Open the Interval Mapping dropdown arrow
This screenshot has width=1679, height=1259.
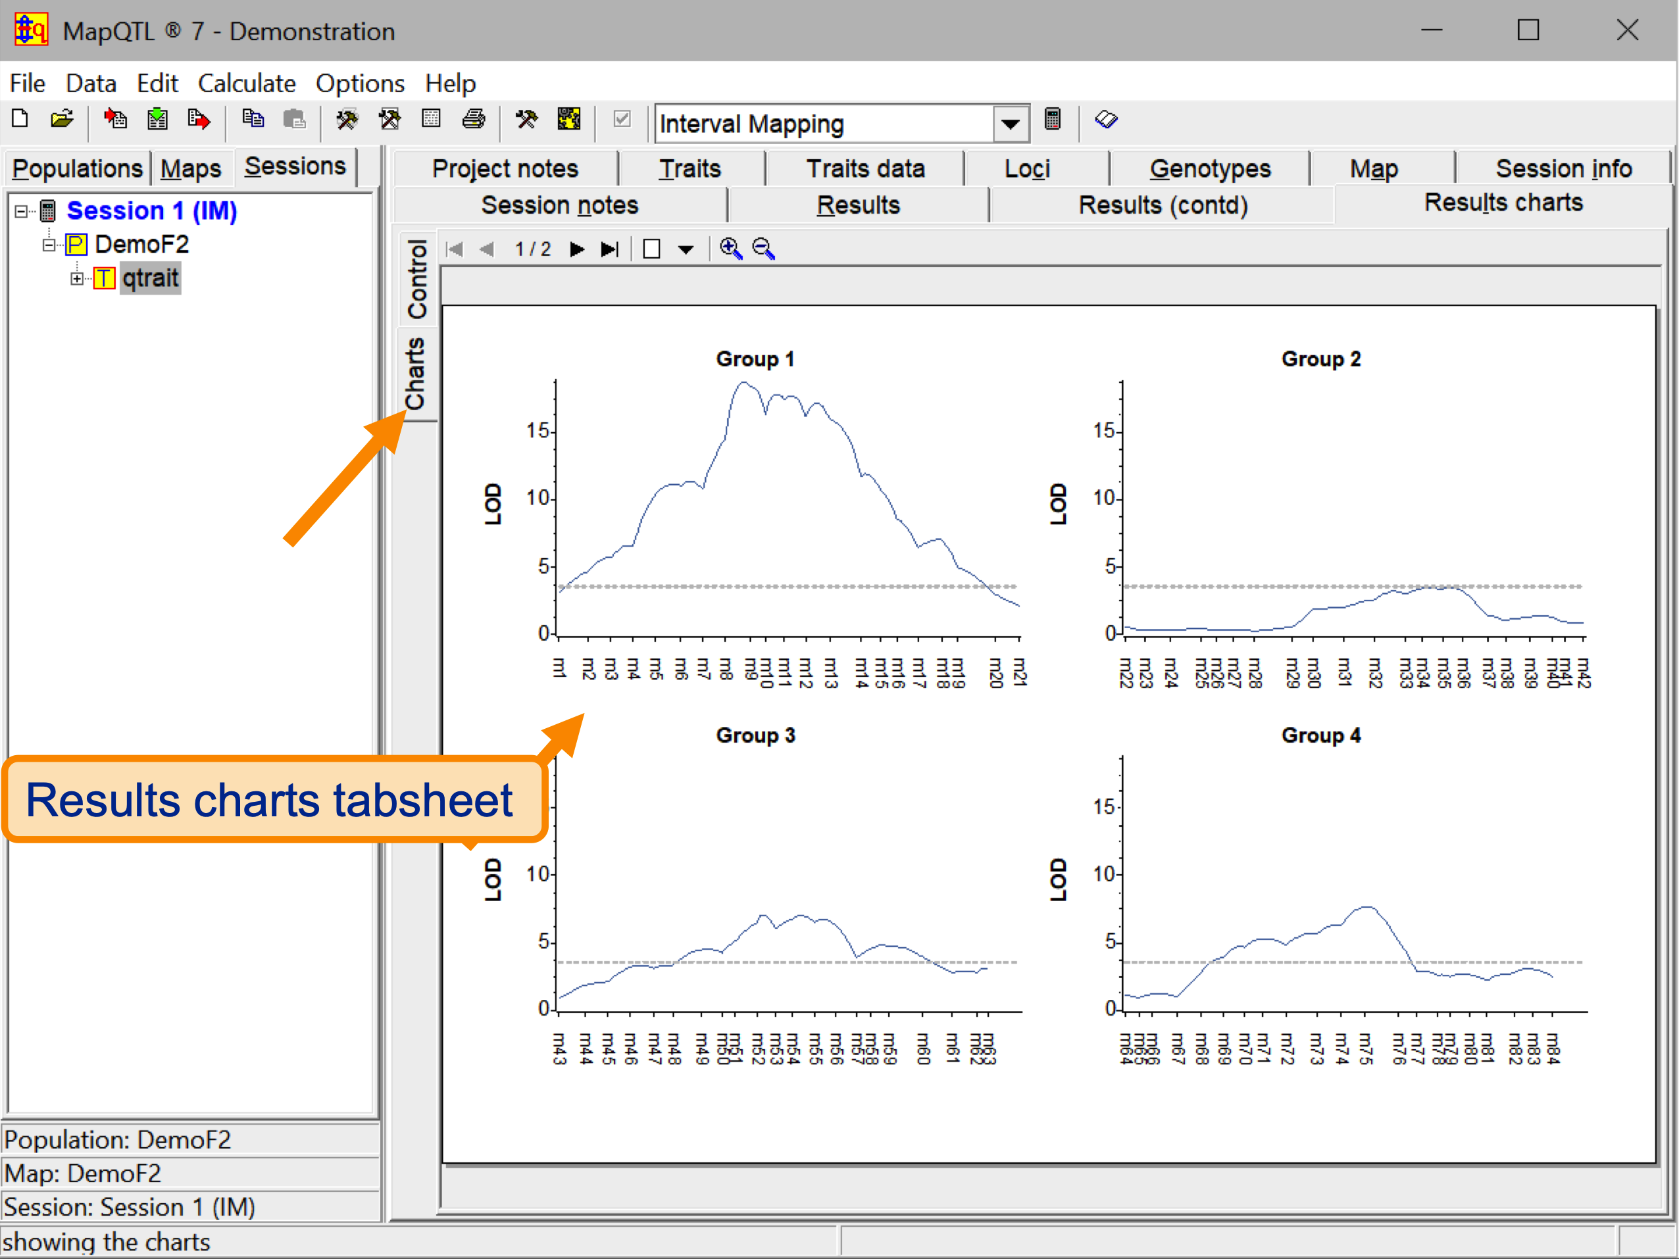pos(1011,124)
